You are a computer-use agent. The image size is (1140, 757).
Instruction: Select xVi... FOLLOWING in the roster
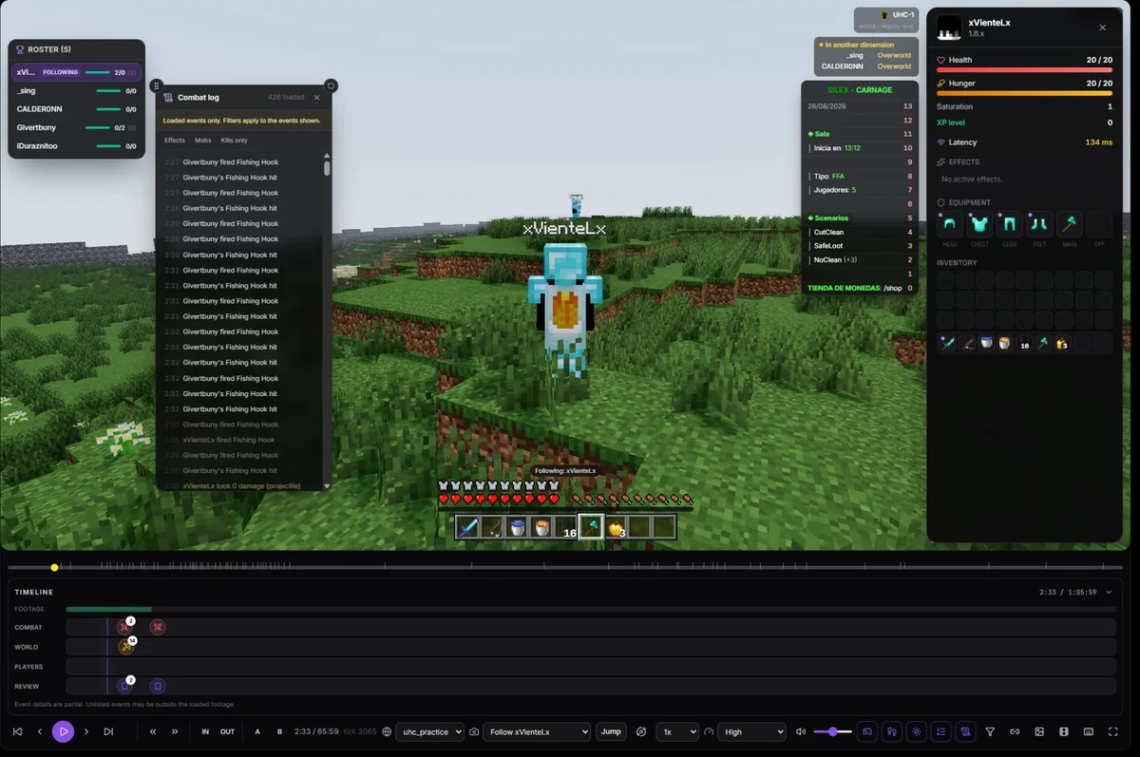[x=77, y=72]
